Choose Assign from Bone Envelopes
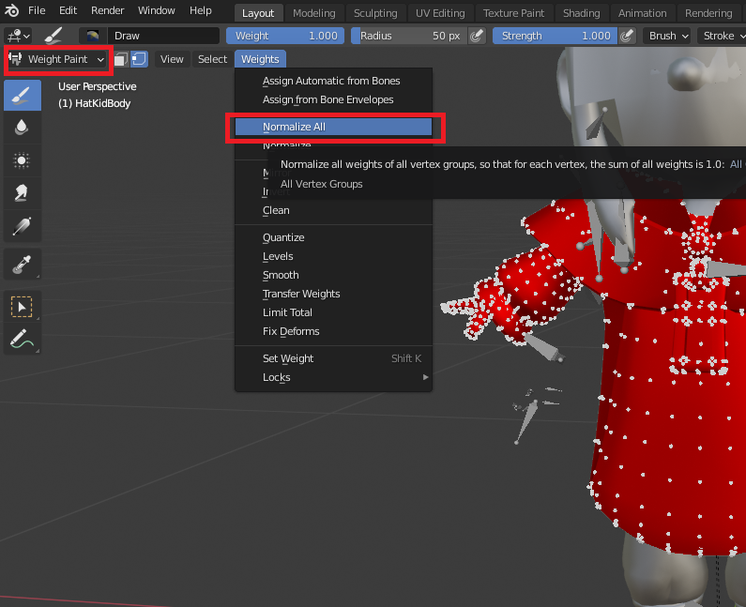746x607 pixels. point(333,99)
